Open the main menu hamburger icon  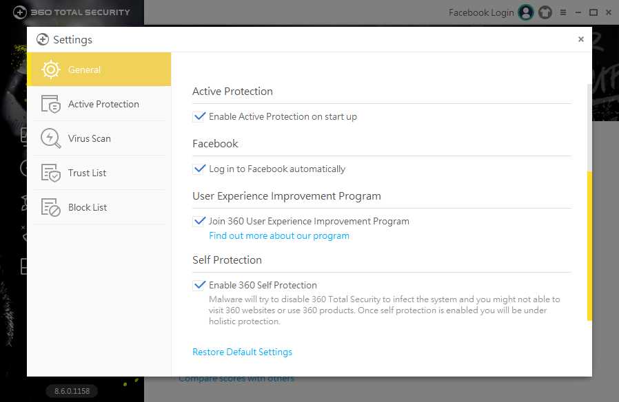pos(562,12)
